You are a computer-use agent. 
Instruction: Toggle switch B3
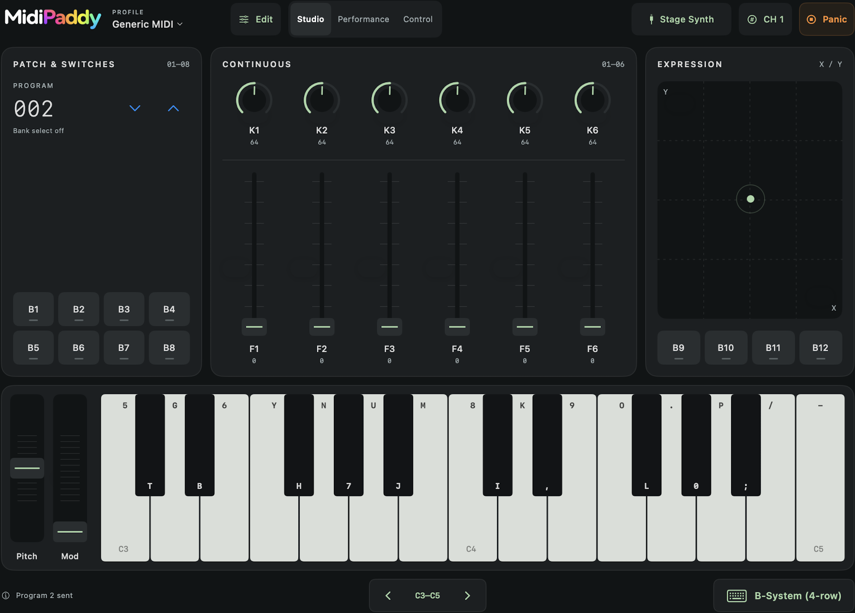pos(124,309)
